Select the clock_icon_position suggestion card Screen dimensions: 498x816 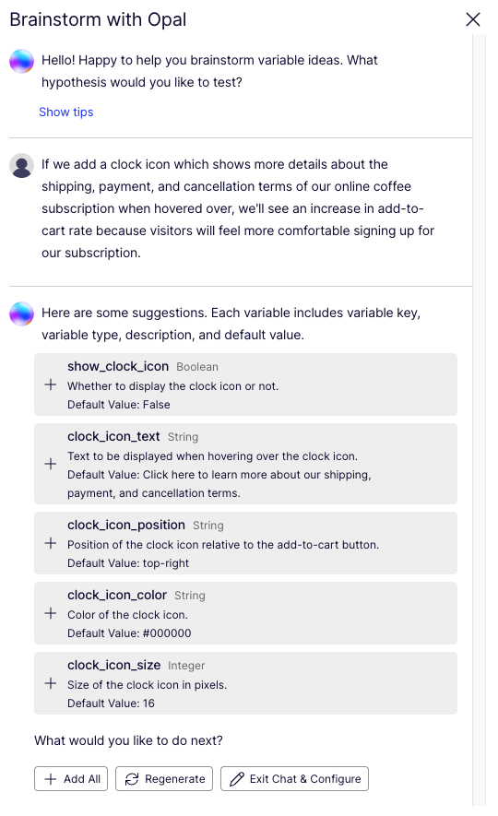point(245,544)
